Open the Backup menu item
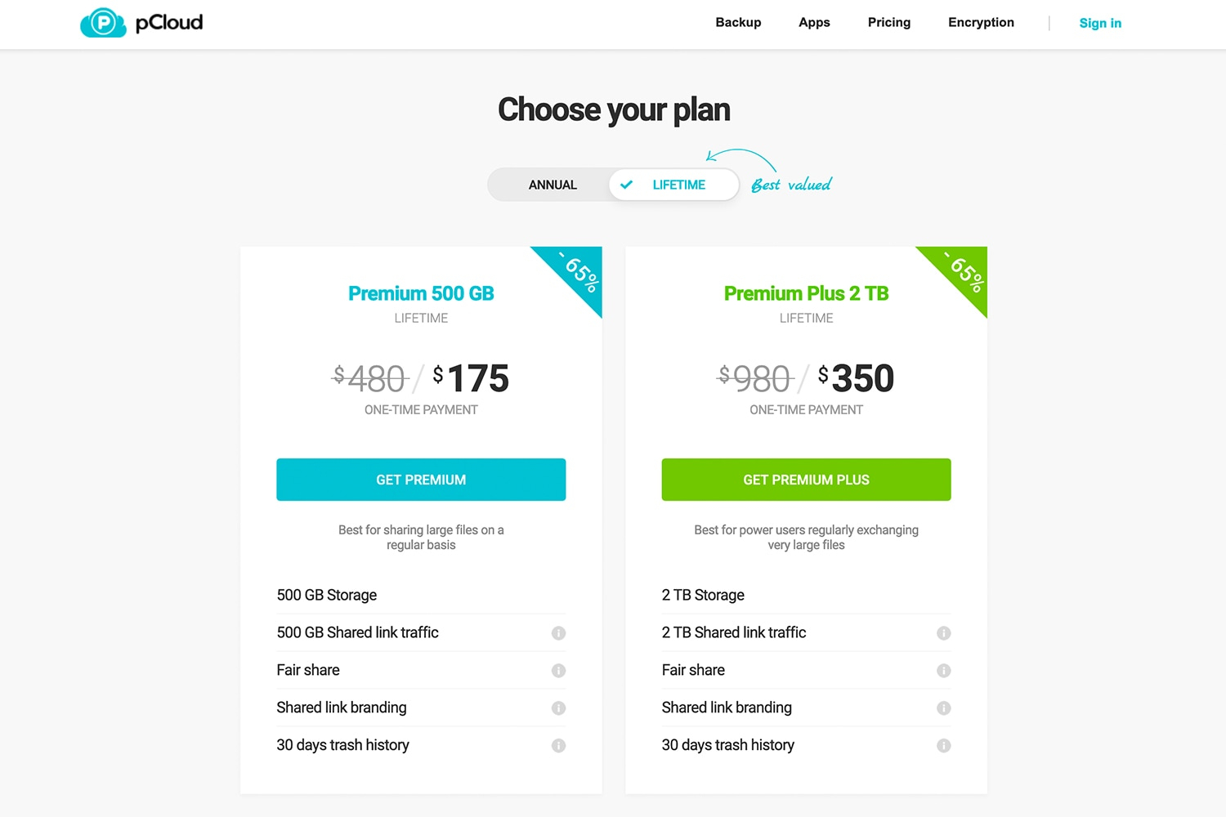The image size is (1226, 817). 738,22
